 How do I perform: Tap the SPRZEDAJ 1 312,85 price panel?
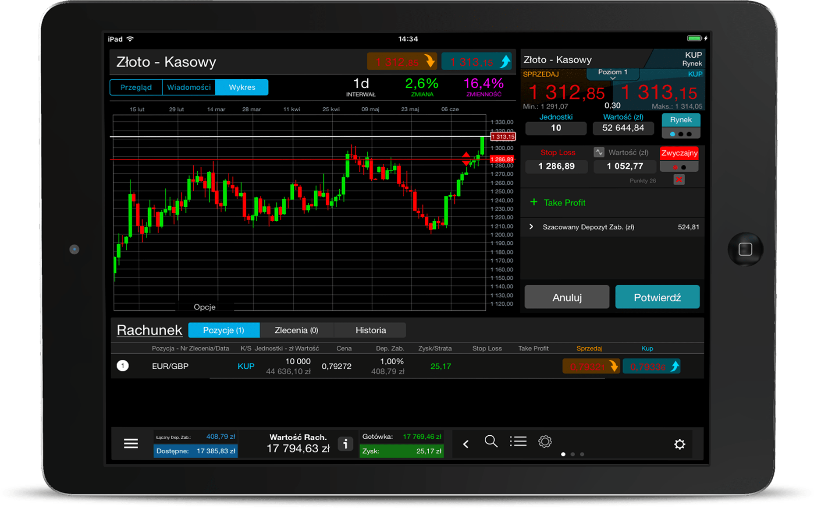coord(566,91)
